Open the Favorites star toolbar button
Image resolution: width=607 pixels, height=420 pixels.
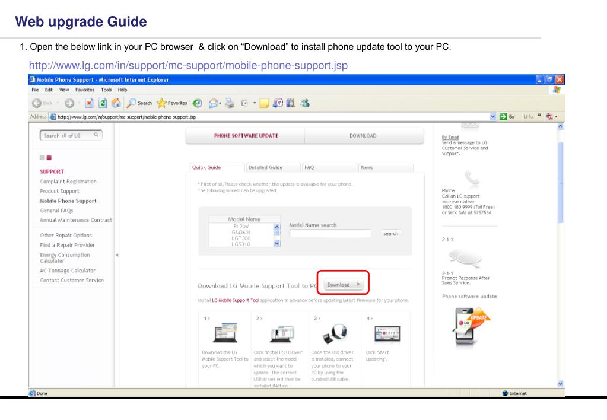pyautogui.click(x=172, y=103)
